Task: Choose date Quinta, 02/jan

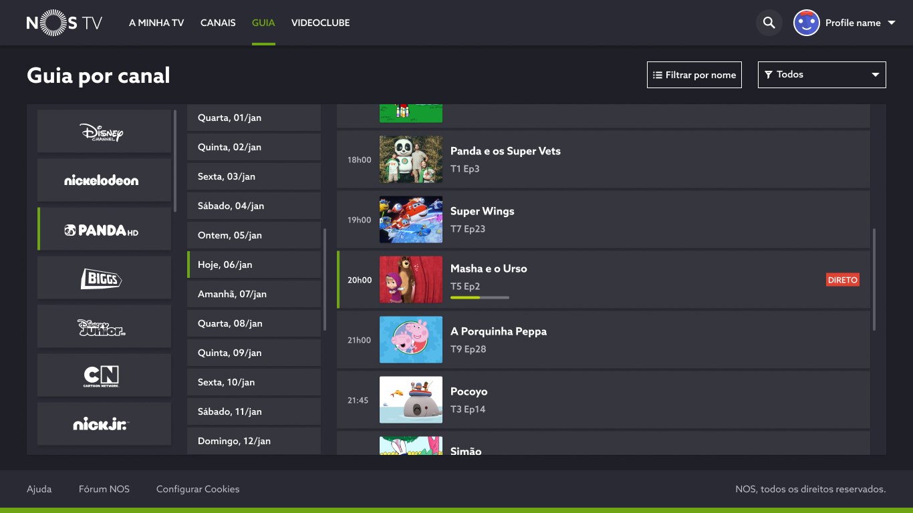Action: [x=254, y=147]
